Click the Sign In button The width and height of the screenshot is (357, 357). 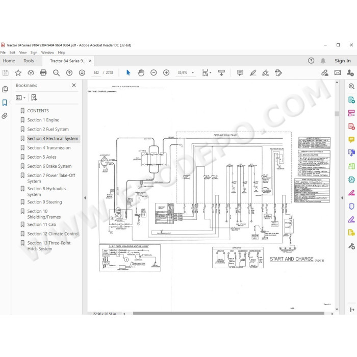click(x=343, y=61)
